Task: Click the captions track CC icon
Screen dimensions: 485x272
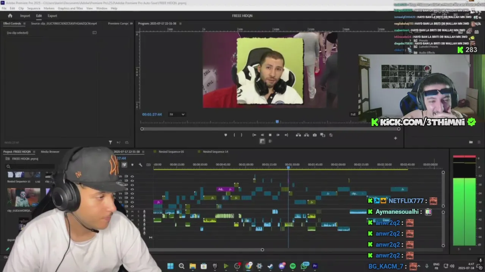Action: tap(149, 165)
